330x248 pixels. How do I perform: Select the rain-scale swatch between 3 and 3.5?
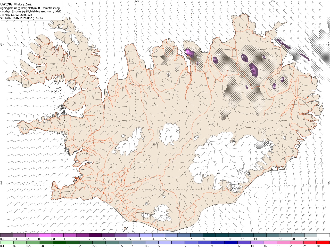point(112,242)
